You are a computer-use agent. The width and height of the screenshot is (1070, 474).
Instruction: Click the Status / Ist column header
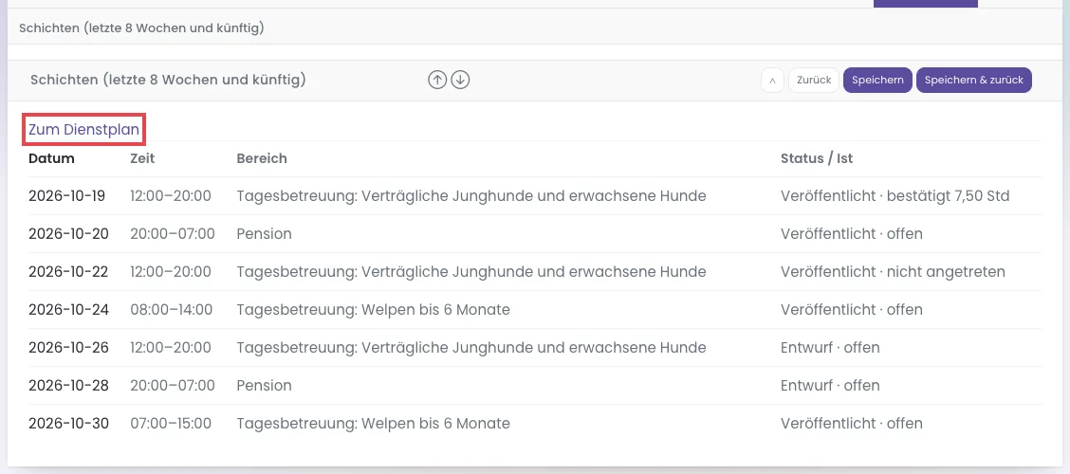coord(817,158)
